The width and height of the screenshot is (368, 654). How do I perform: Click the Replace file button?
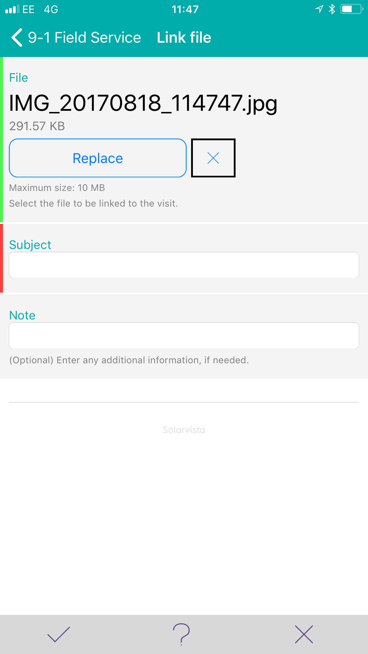click(98, 158)
